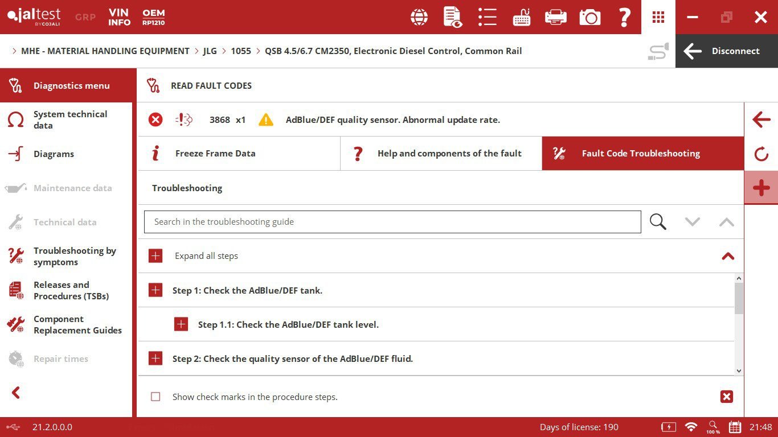
Task: Expand Step 1.1 AdBlue/DEF tank level
Action: [x=181, y=324]
